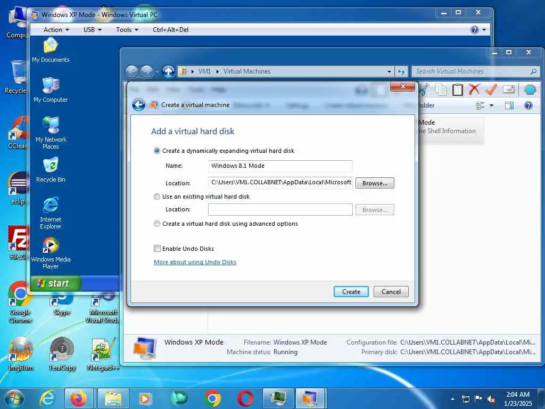The width and height of the screenshot is (545, 409).
Task: Click the Windows Start orb
Action: pos(14,398)
